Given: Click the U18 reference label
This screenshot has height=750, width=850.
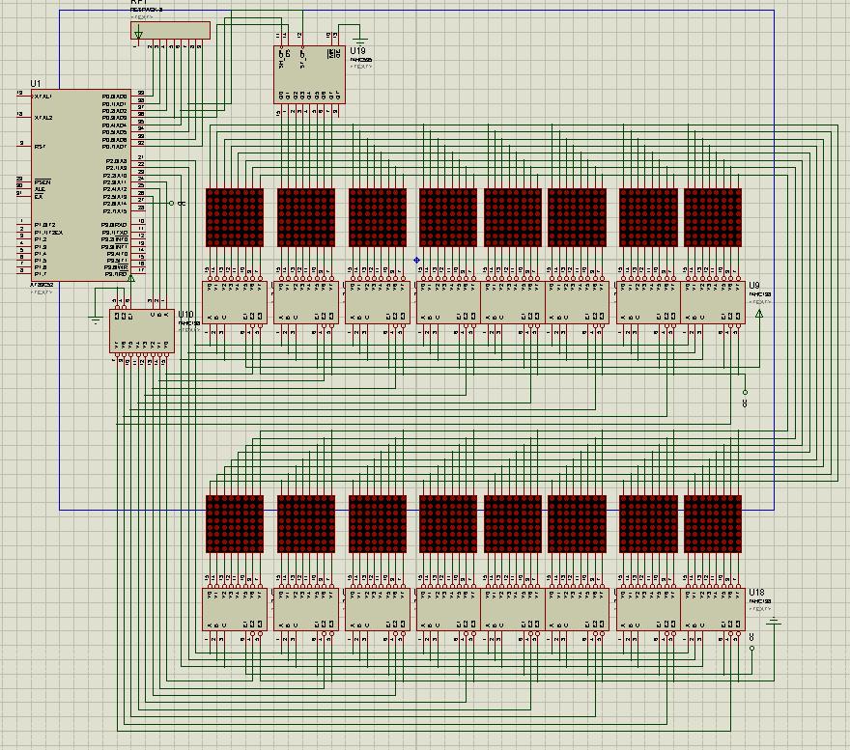Looking at the screenshot, I should [x=756, y=593].
